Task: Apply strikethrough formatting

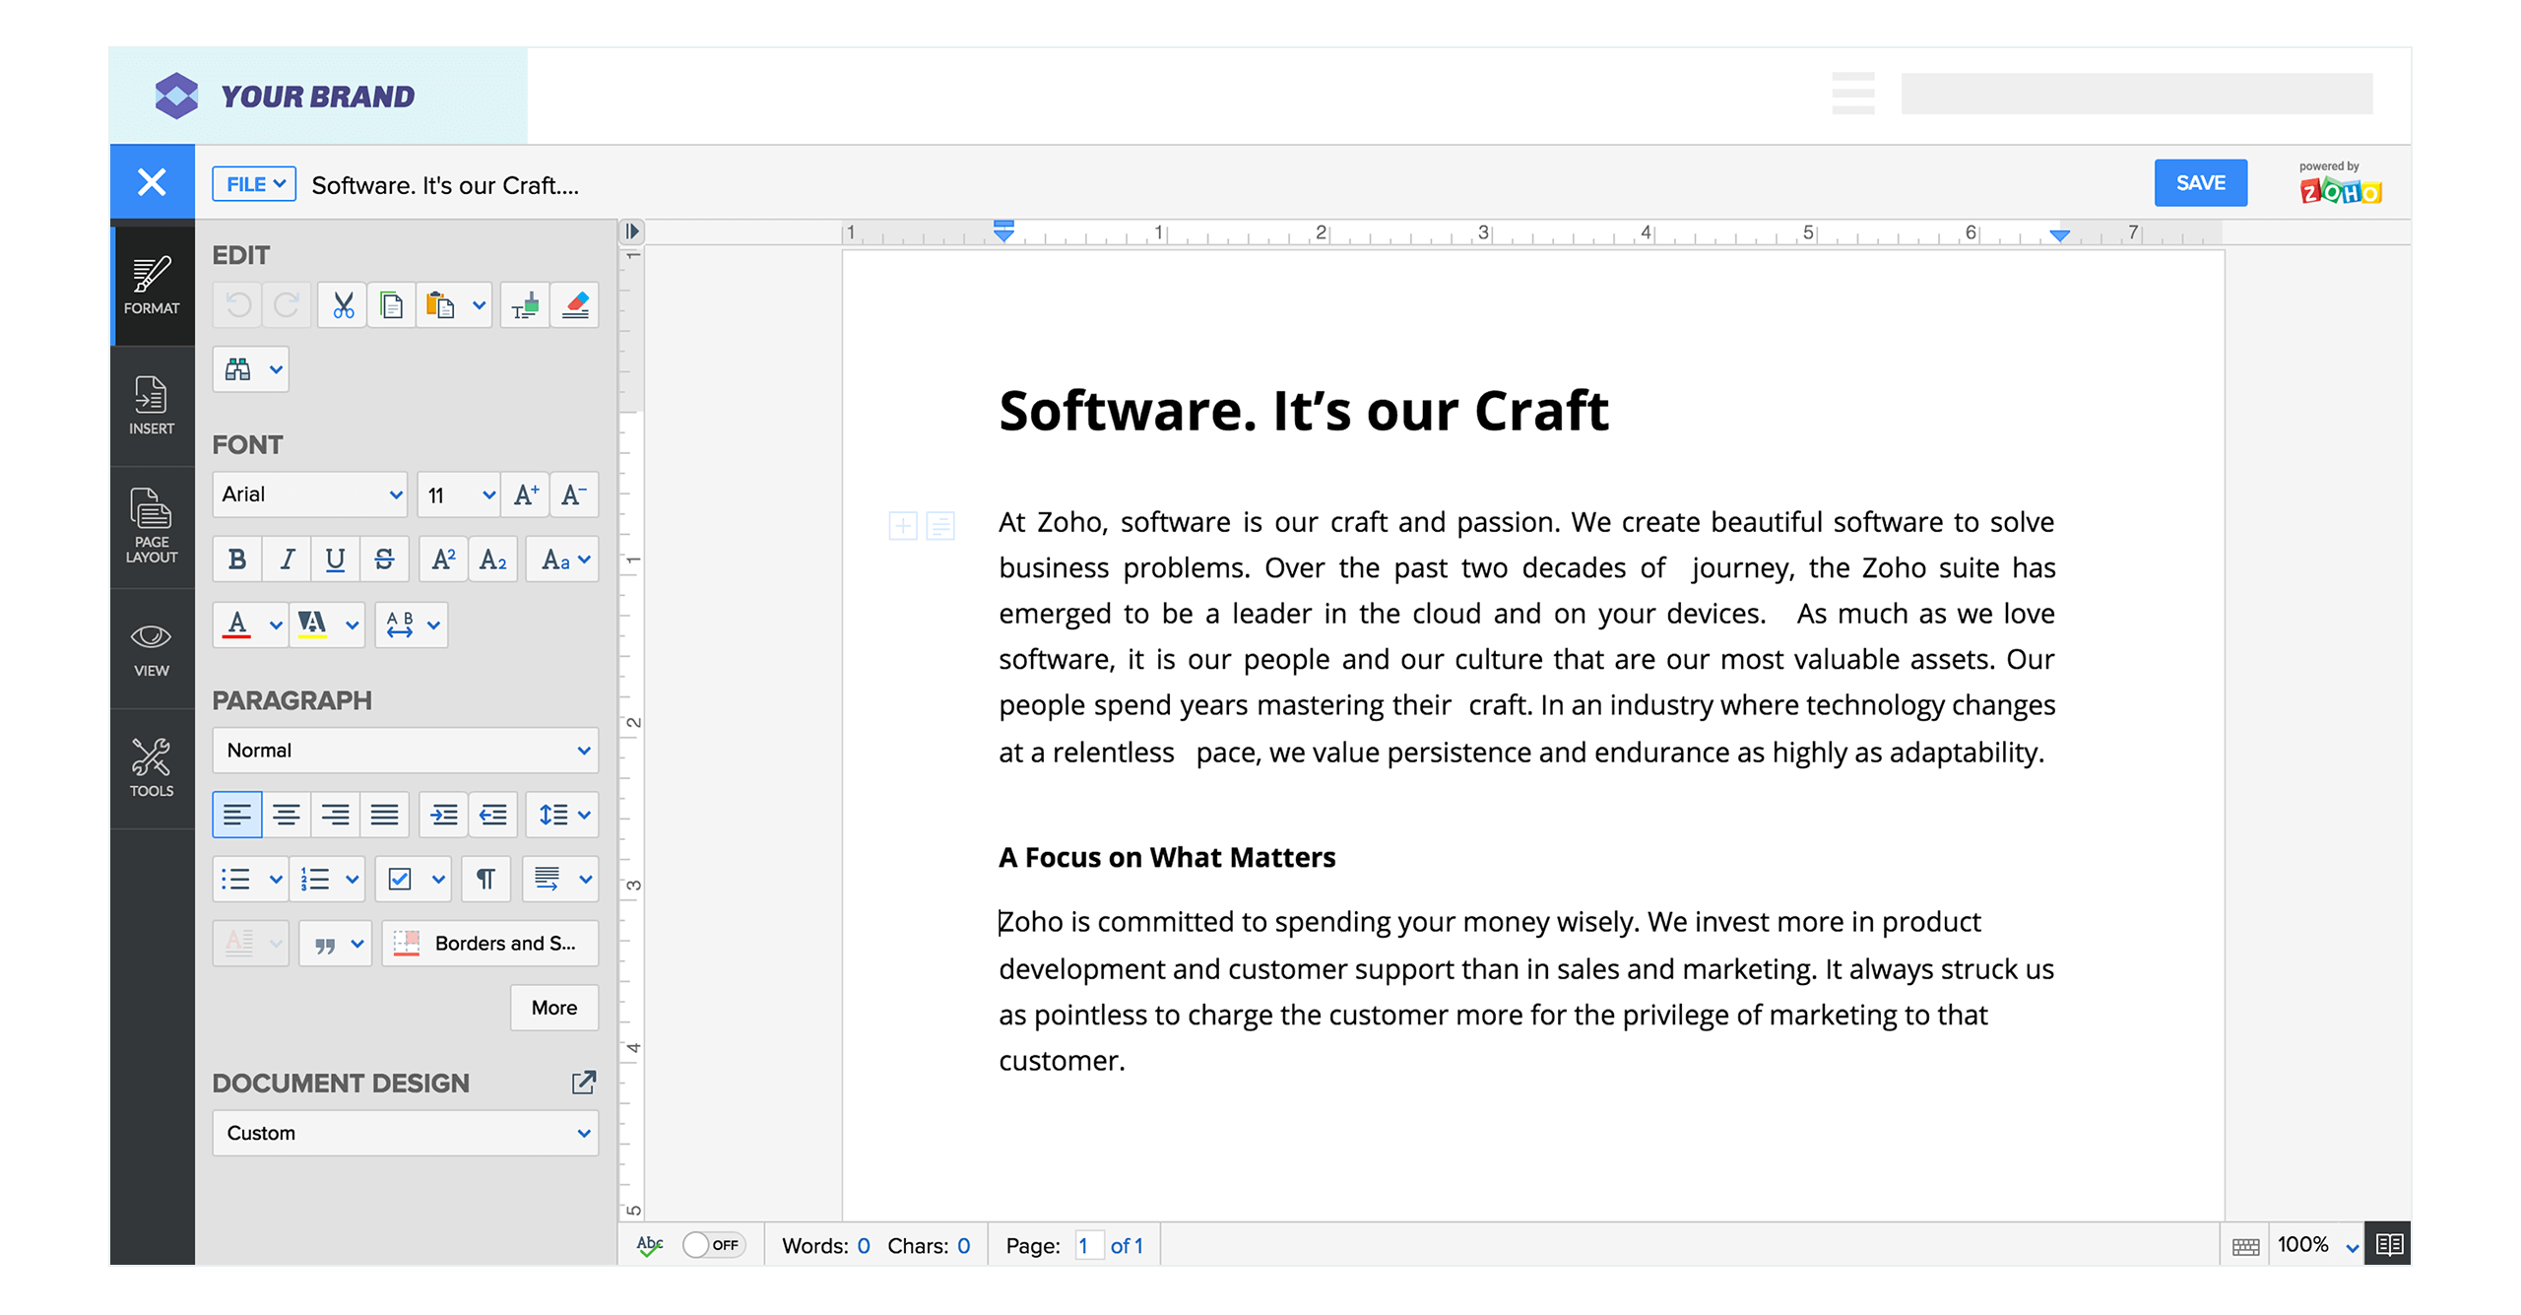Action: click(384, 559)
